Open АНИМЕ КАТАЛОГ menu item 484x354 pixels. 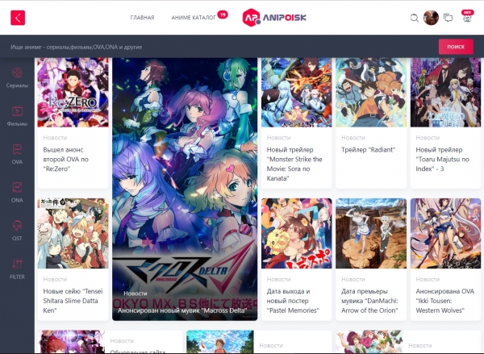tap(194, 18)
